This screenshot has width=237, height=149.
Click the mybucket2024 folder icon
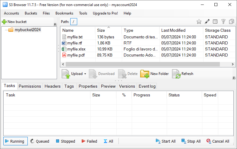[x=11, y=30]
